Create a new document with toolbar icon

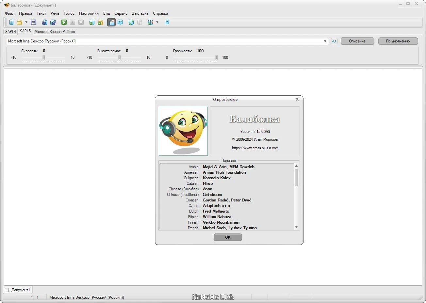(11, 22)
